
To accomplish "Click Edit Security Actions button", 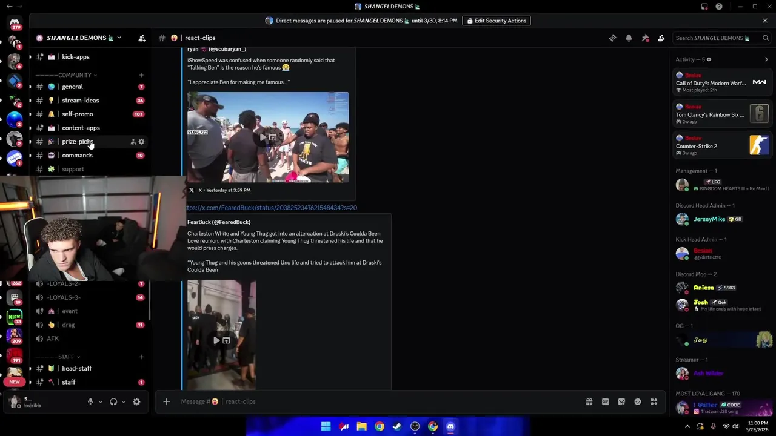I will pyautogui.click(x=497, y=21).
